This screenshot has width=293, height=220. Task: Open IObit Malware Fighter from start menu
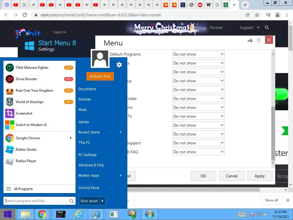(x=39, y=68)
